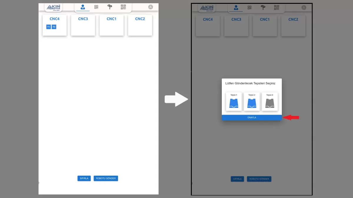
Task: Select the T1 tray chip inside CNC4
Action: [49, 27]
